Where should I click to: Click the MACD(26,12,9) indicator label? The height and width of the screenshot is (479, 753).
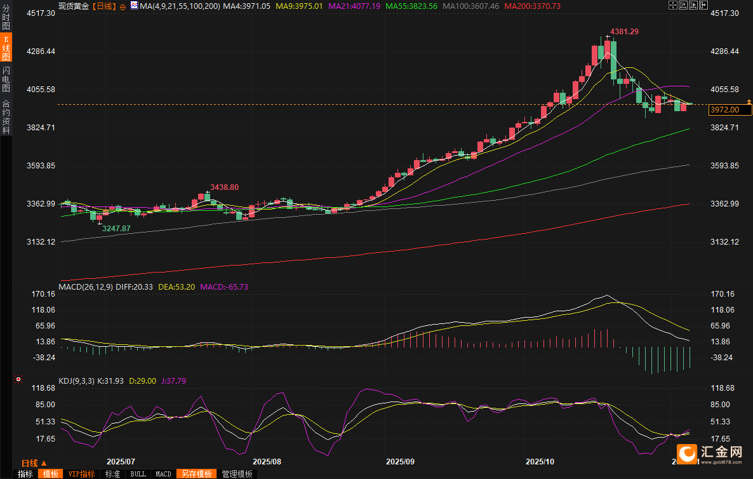(86, 287)
